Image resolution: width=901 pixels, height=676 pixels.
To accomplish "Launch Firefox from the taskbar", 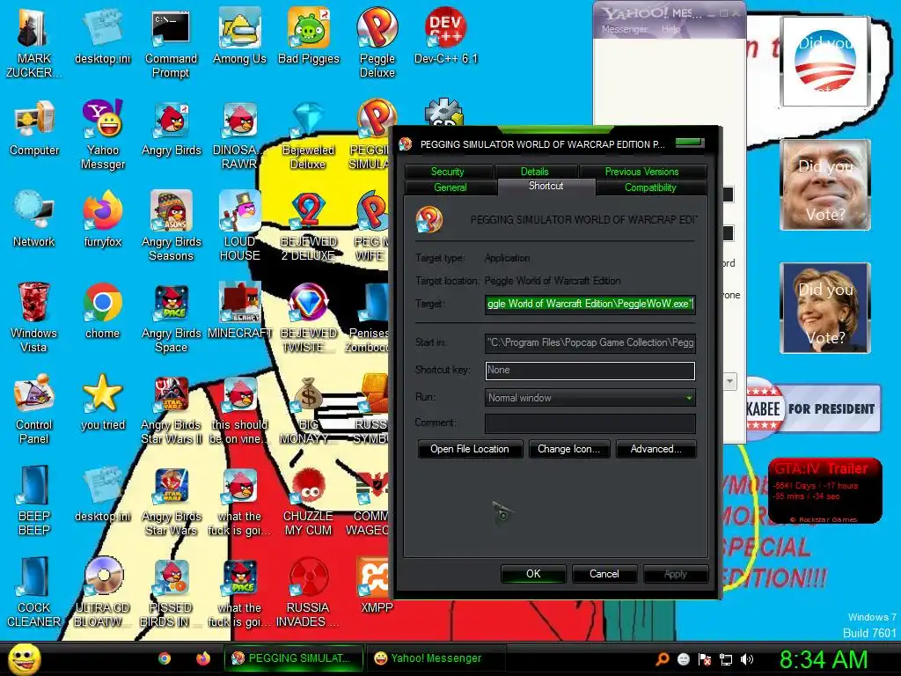I will [203, 658].
